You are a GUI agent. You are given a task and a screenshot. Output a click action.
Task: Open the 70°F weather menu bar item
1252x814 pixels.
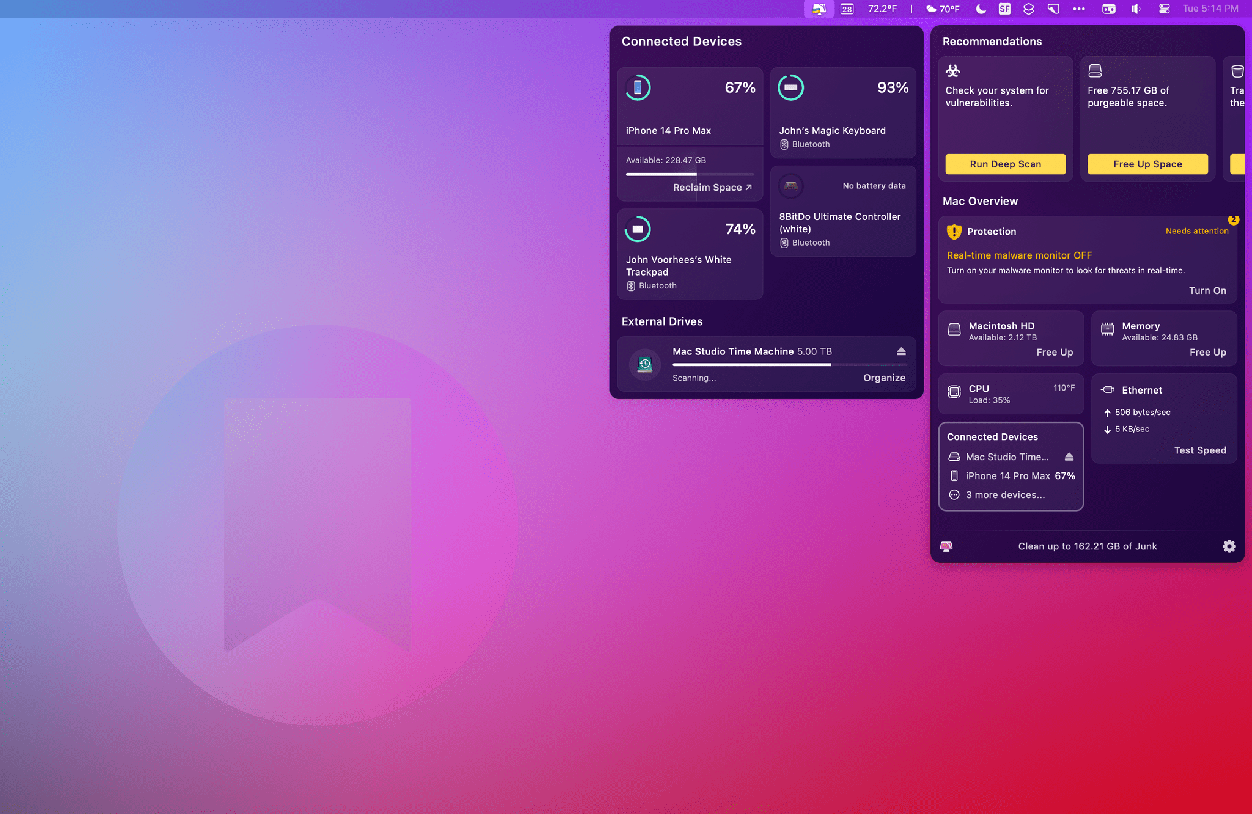click(x=943, y=9)
